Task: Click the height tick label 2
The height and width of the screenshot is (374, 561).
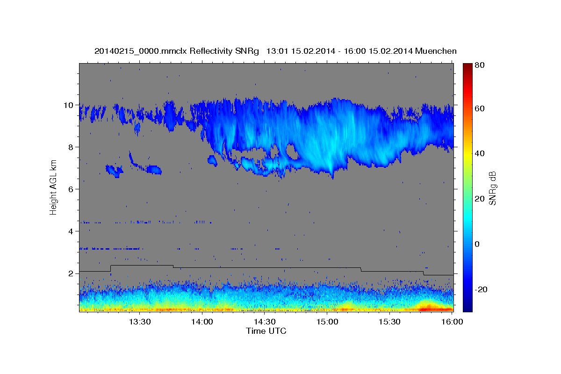Action: [x=71, y=273]
